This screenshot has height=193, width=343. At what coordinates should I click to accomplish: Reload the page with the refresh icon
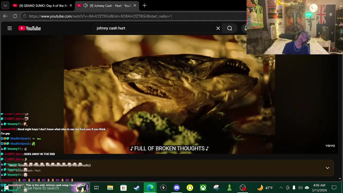pyautogui.click(x=15, y=16)
